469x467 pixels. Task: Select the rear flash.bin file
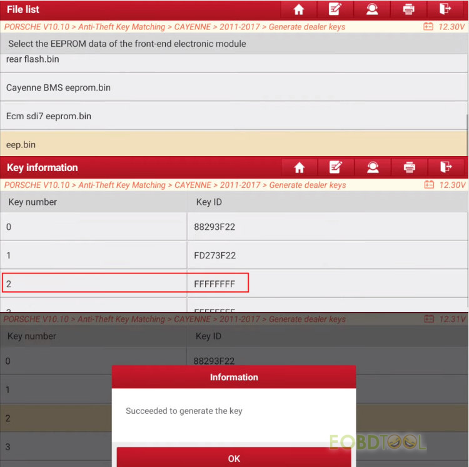coord(234,62)
